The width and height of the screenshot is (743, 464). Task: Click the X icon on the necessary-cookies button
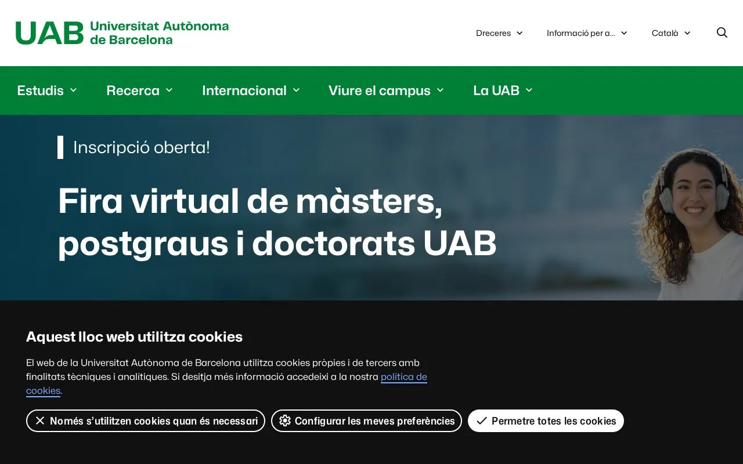point(40,420)
